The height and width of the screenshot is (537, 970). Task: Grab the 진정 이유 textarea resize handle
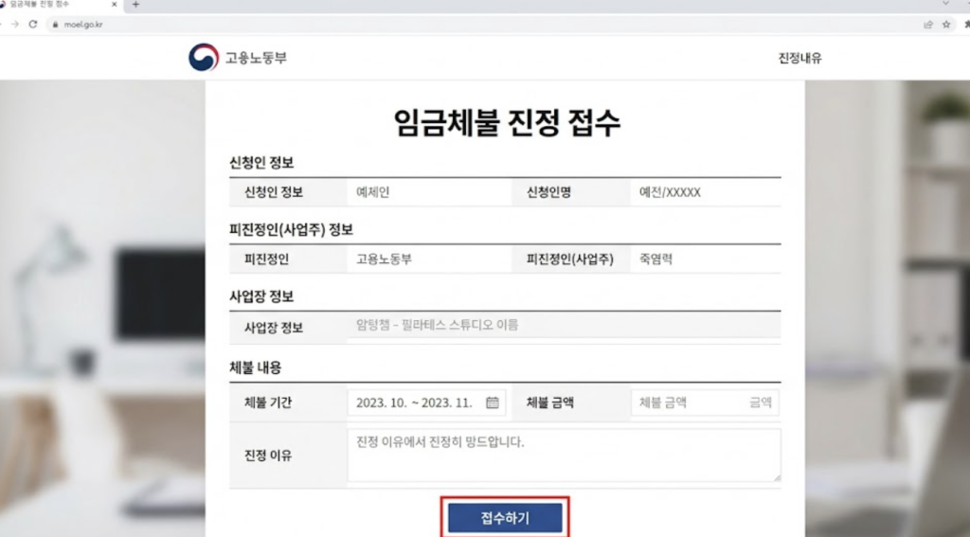[777, 477]
